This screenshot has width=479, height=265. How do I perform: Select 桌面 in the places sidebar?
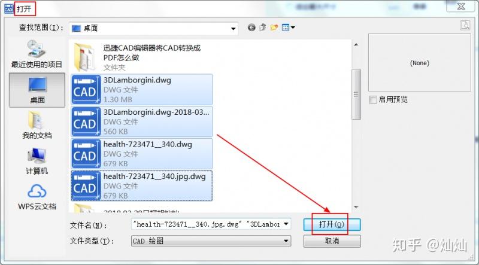(37, 90)
